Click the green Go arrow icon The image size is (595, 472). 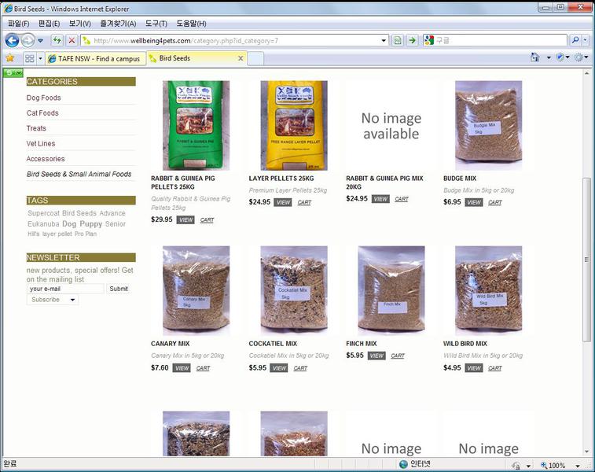tap(413, 40)
